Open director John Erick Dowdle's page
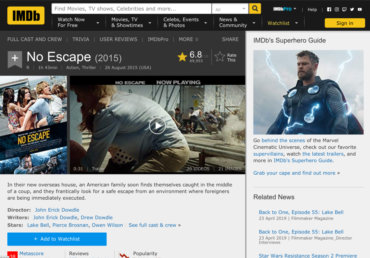The width and height of the screenshot is (370, 258). click(57, 210)
